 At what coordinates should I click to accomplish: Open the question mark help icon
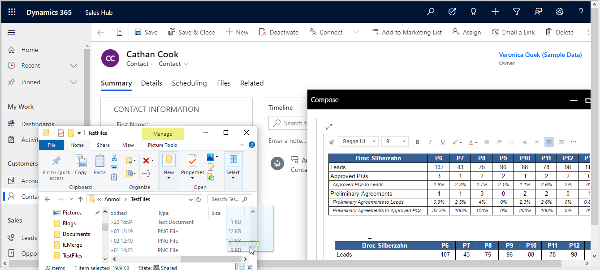pyautogui.click(x=581, y=12)
